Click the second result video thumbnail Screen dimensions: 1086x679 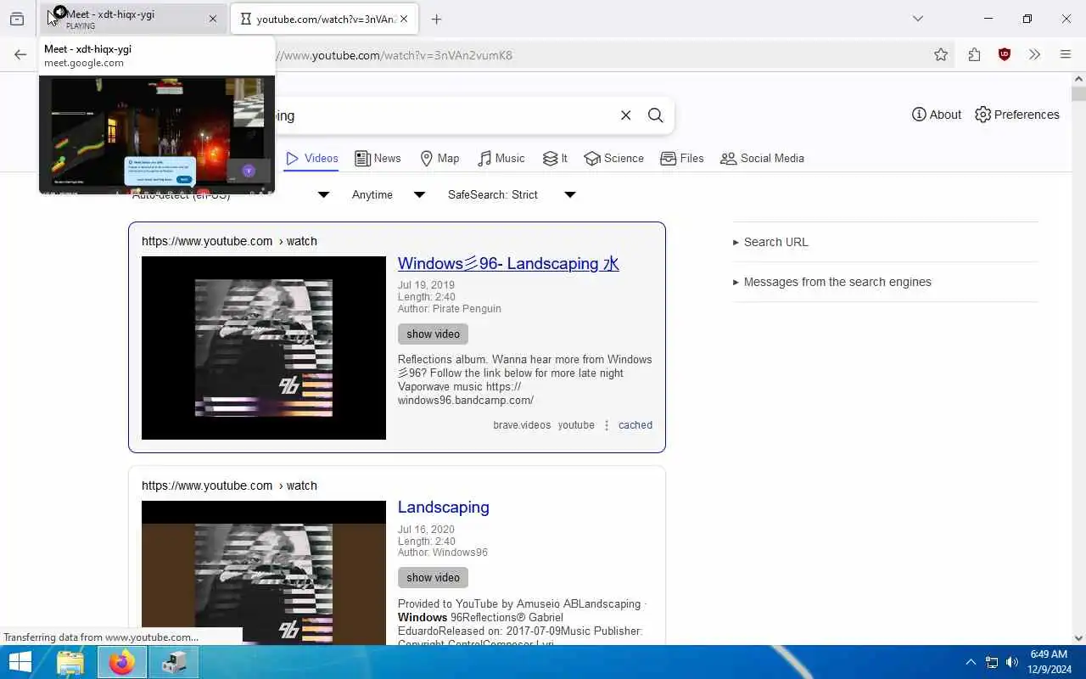[x=264, y=572]
